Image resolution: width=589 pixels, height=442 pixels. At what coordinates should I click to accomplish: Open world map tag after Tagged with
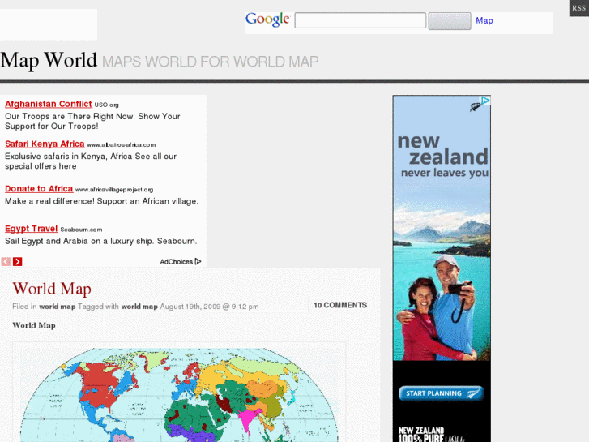139,307
